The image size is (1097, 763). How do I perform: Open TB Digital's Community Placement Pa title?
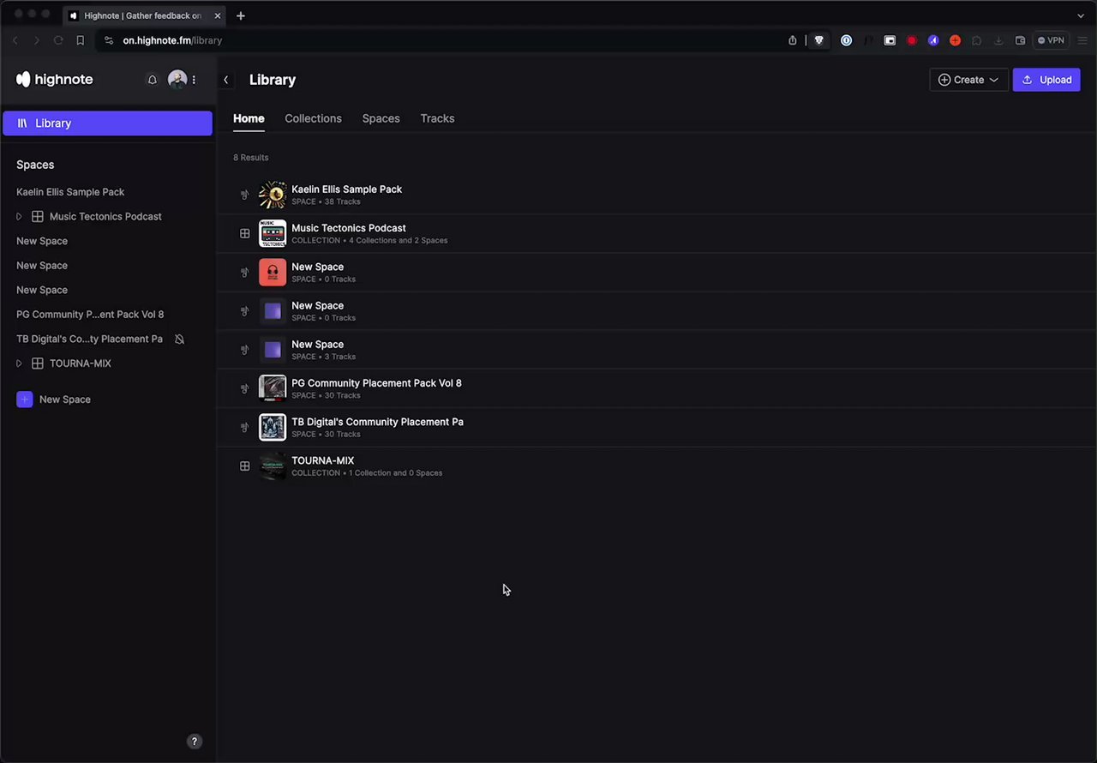[x=377, y=422]
